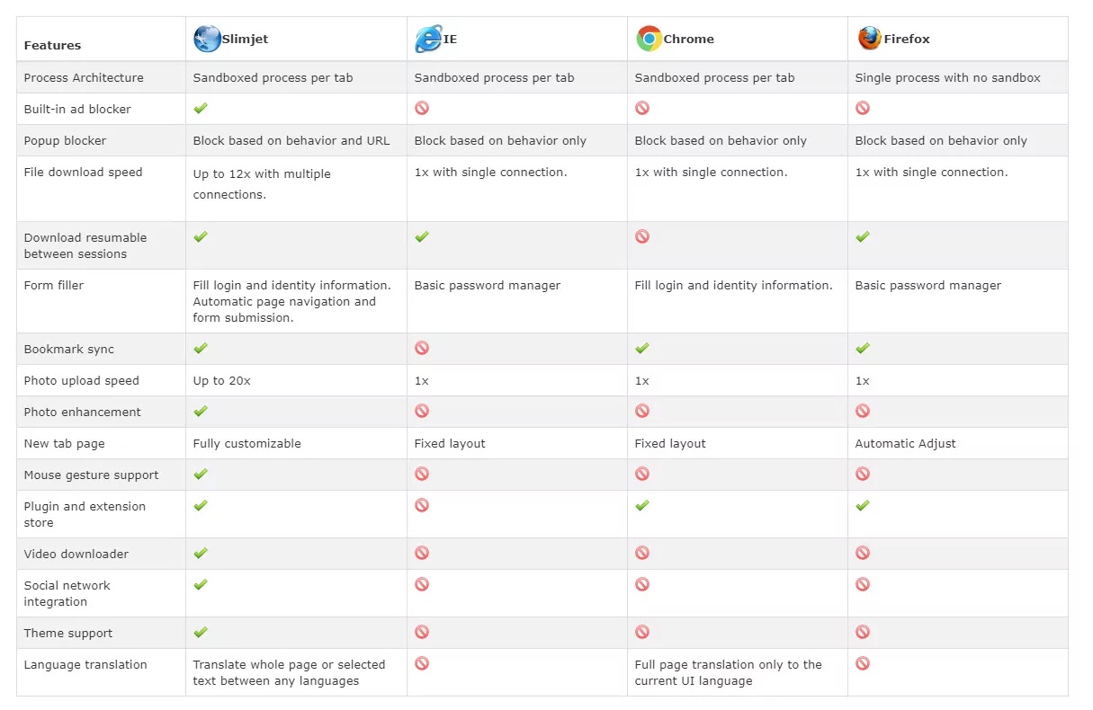Click Firefox's photo enhancement prohibited icon
This screenshot has width=1093, height=710.
point(863,411)
